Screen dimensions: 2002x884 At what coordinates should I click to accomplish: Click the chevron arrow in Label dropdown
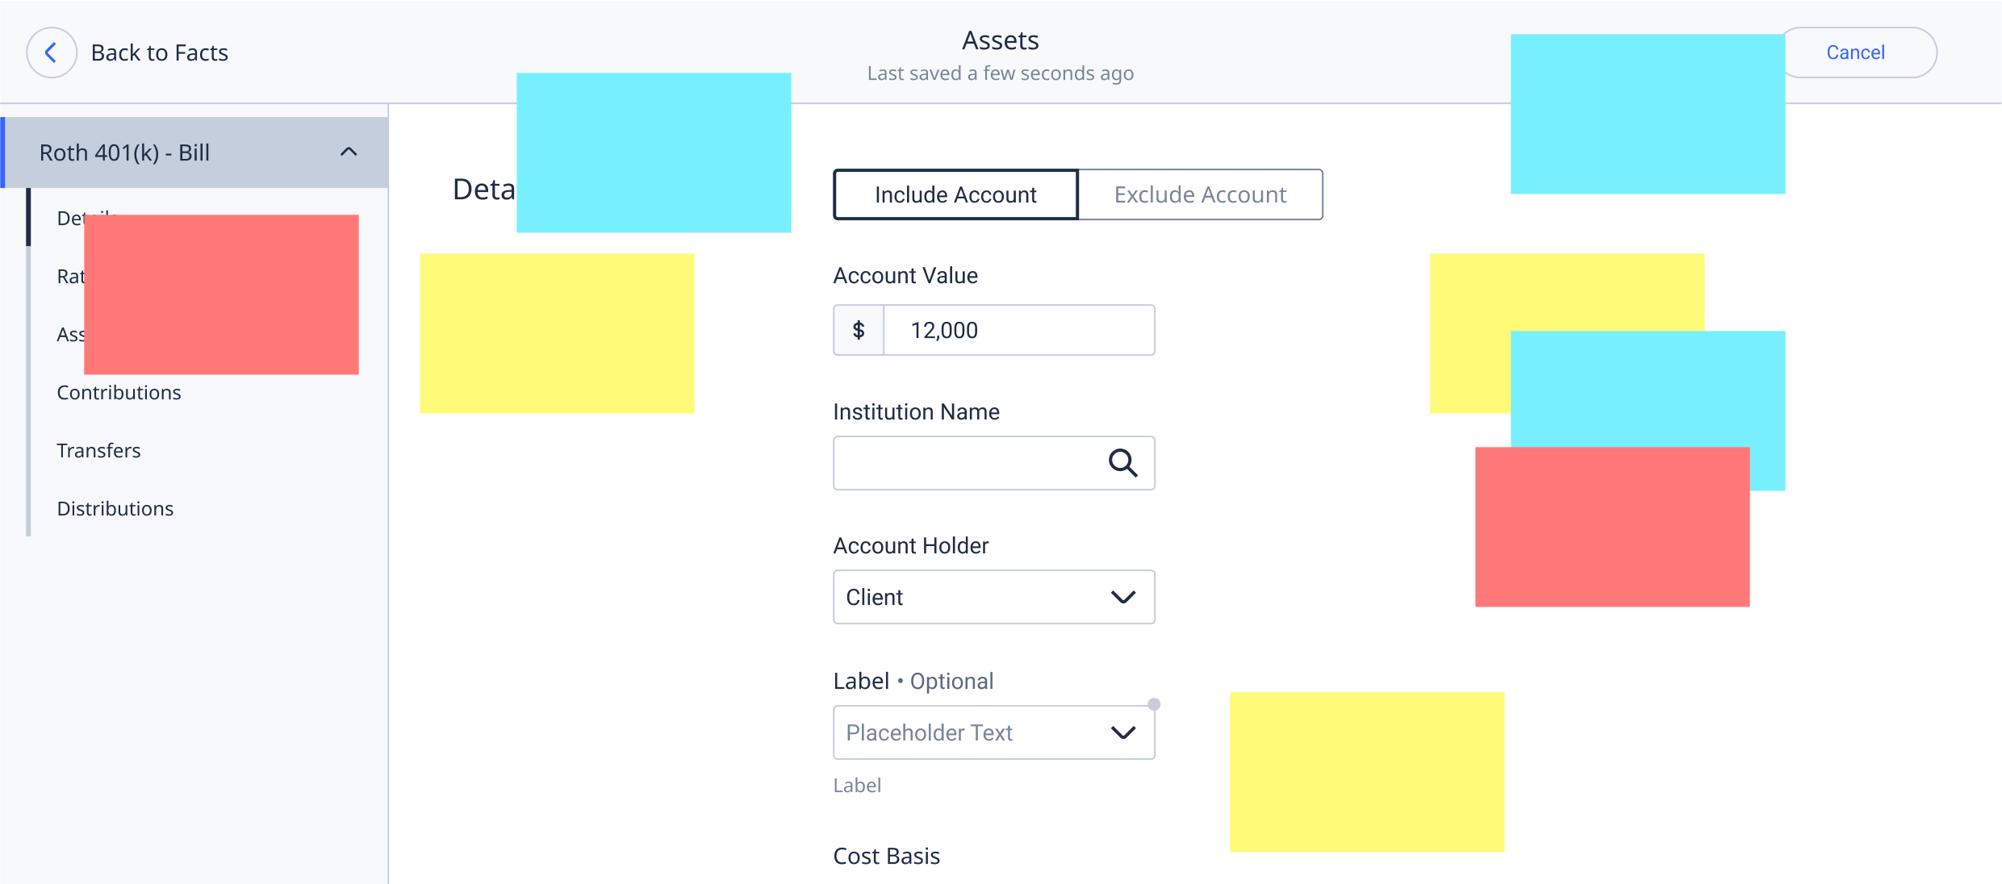(x=1123, y=732)
